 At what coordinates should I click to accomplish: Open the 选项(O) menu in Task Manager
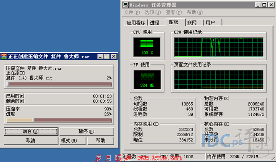point(153,12)
